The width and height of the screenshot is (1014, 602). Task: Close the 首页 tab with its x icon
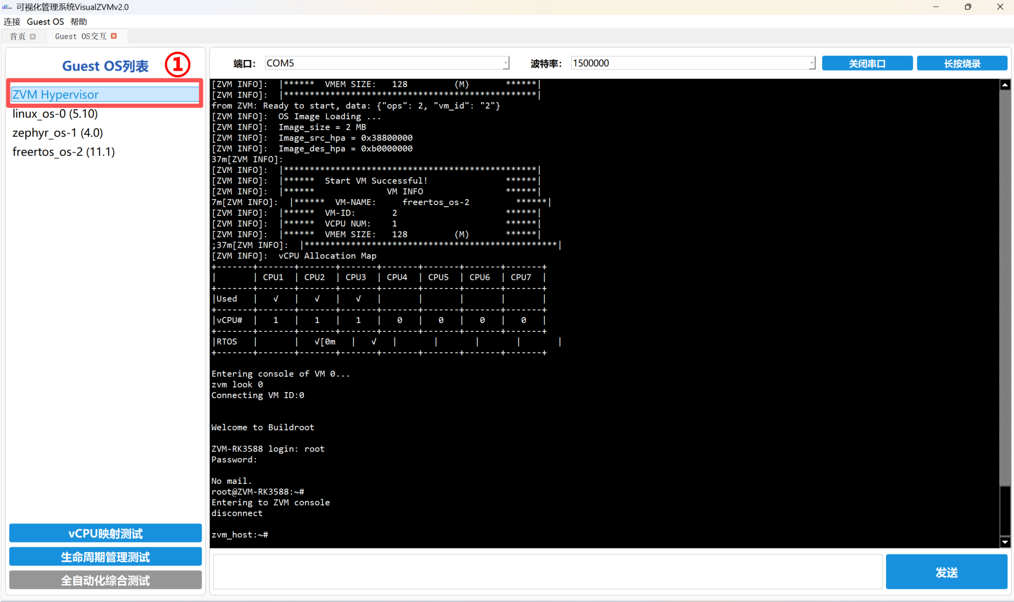[x=33, y=37]
